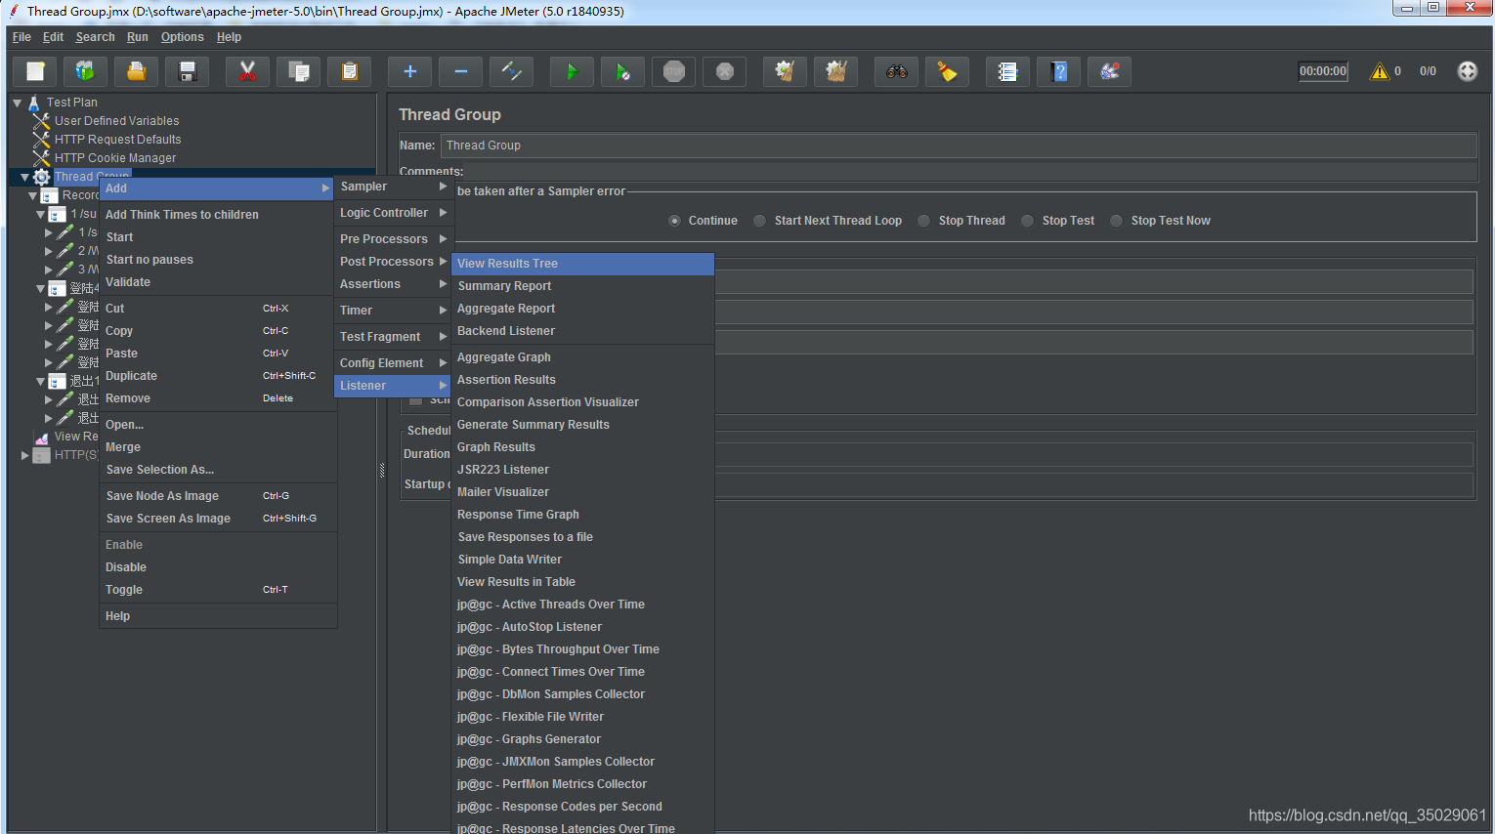
Task: Click the Cut scissors icon
Action: (247, 71)
